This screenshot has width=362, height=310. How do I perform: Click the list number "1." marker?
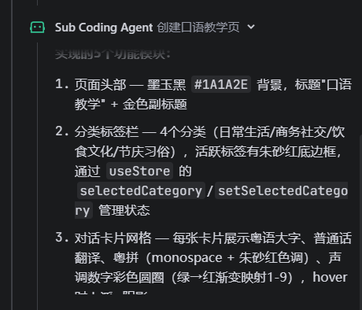coord(62,84)
